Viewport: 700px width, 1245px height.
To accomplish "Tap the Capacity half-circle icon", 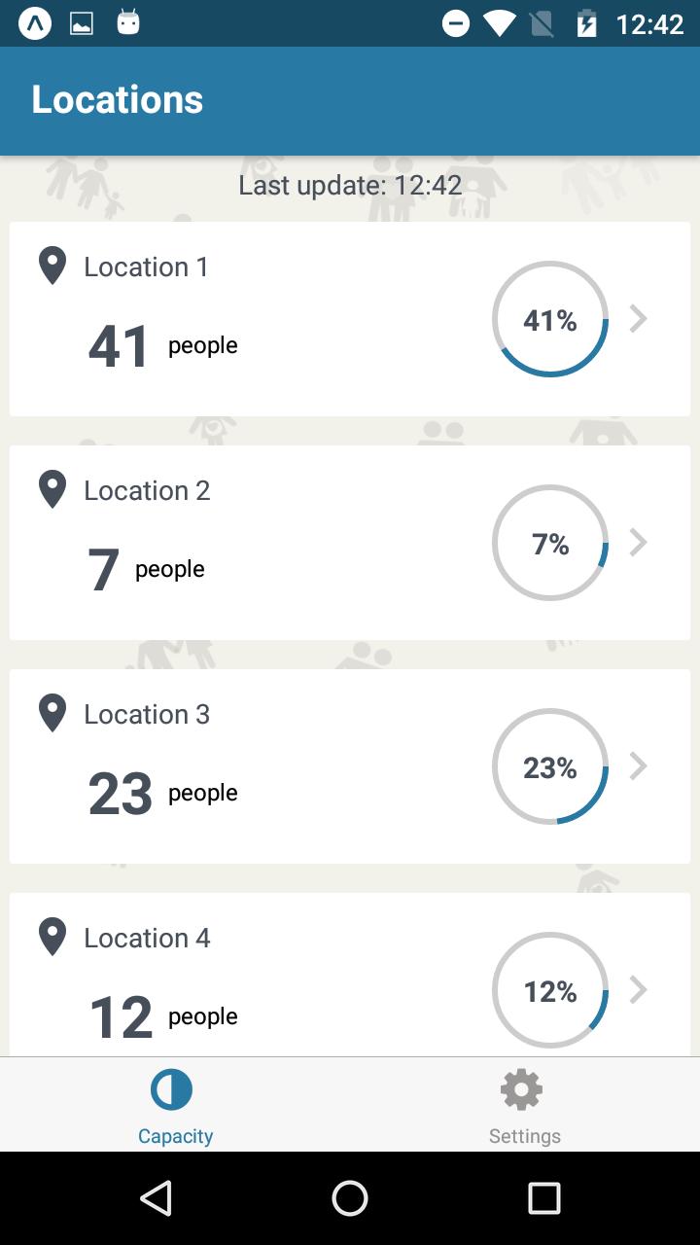I will [x=172, y=1090].
